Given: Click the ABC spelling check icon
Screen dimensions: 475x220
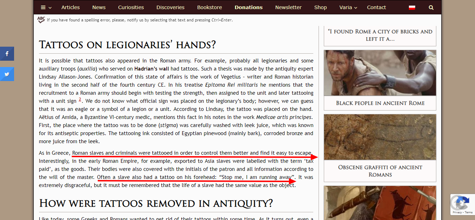Looking at the screenshot, I should [x=41, y=20].
